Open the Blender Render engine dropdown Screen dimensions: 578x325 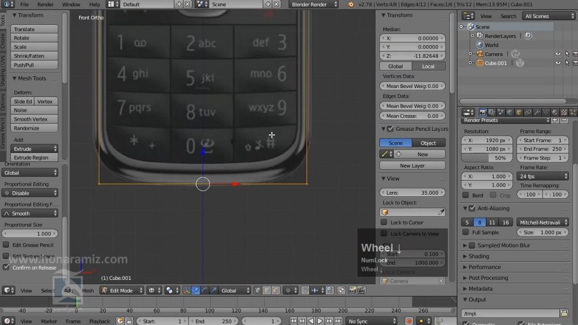(313, 5)
